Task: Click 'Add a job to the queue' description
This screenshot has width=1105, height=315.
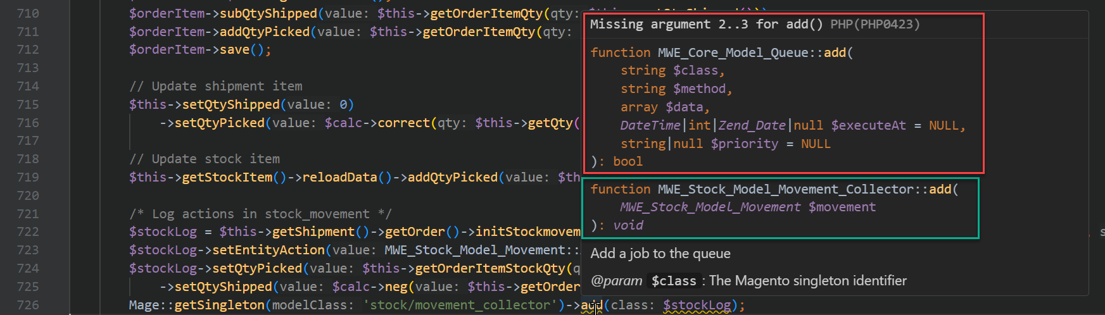Action: pos(660,254)
